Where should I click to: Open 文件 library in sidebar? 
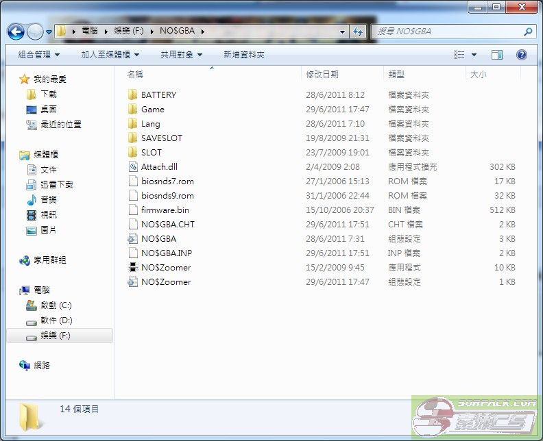pyautogui.click(x=49, y=169)
